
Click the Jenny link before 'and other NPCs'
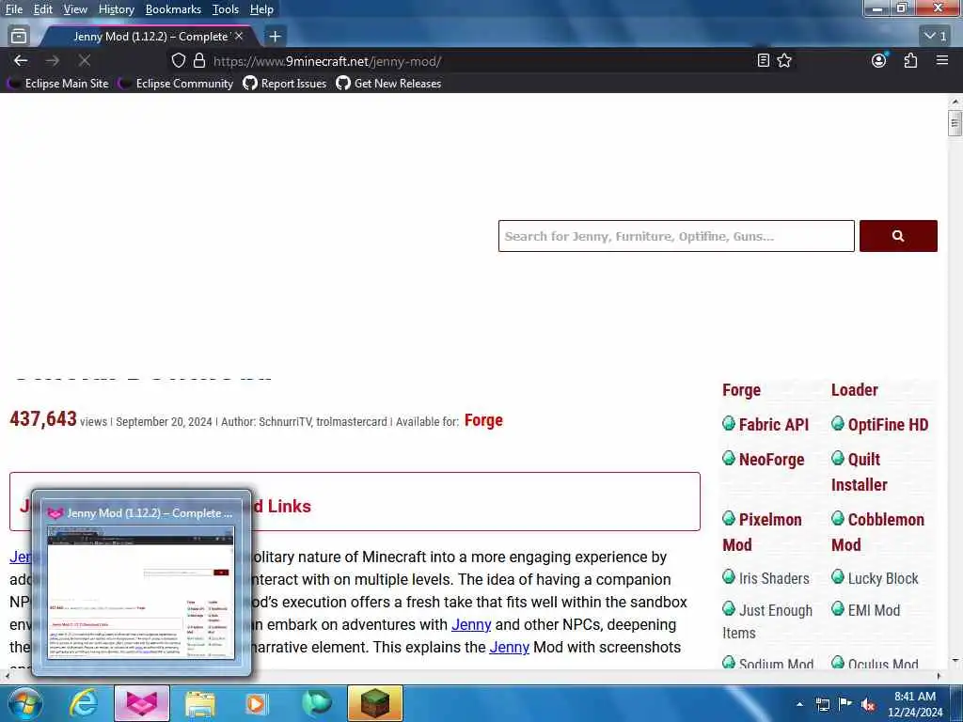point(471,624)
